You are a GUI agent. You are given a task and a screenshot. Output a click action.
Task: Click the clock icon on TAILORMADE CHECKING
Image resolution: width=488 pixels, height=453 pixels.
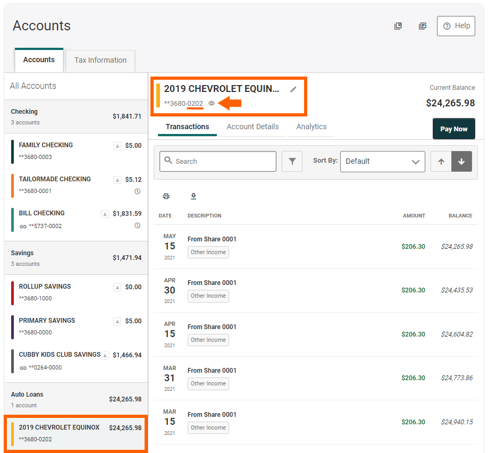coord(137,191)
